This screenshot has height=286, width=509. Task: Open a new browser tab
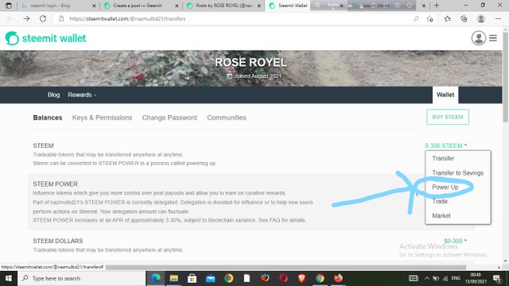tap(437, 6)
